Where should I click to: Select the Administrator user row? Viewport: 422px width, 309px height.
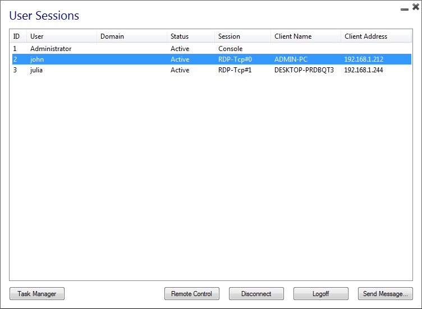pos(212,49)
